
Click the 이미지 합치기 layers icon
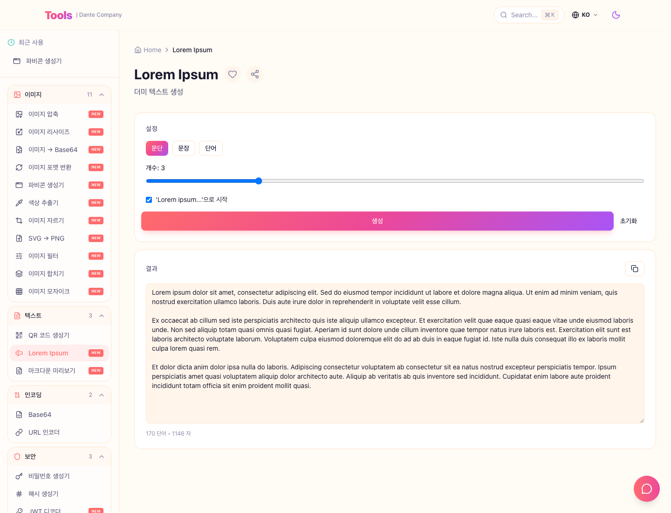click(19, 274)
